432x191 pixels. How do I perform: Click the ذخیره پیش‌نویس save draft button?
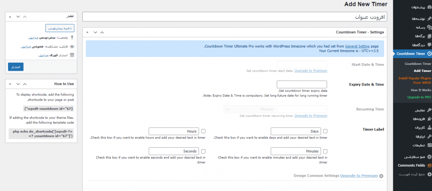(x=60, y=28)
